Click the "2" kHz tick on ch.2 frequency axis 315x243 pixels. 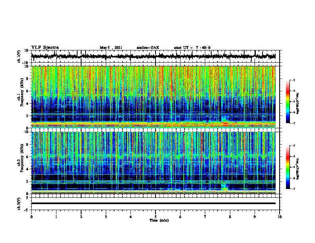pos(28,181)
